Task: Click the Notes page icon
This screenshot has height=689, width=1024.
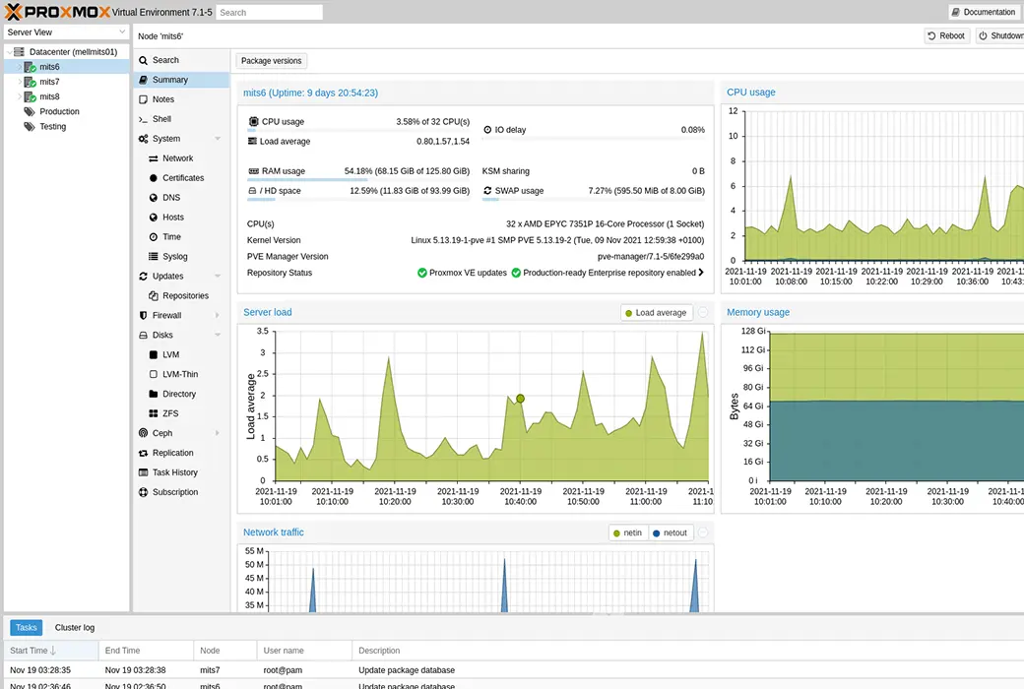Action: pos(143,99)
